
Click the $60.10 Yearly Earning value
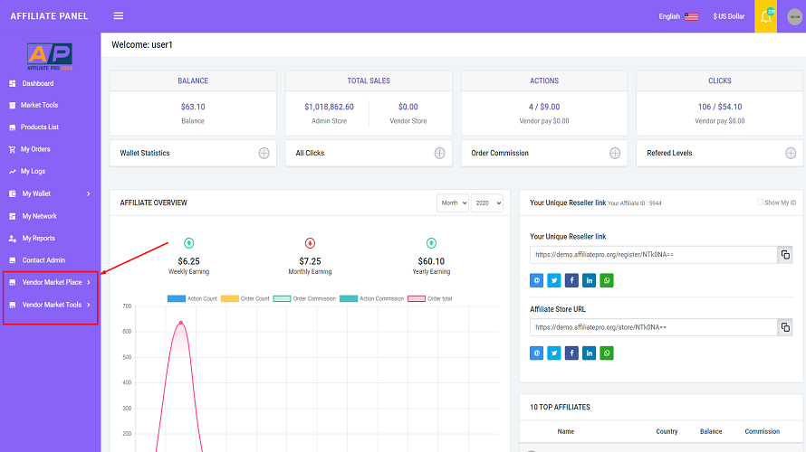click(431, 261)
